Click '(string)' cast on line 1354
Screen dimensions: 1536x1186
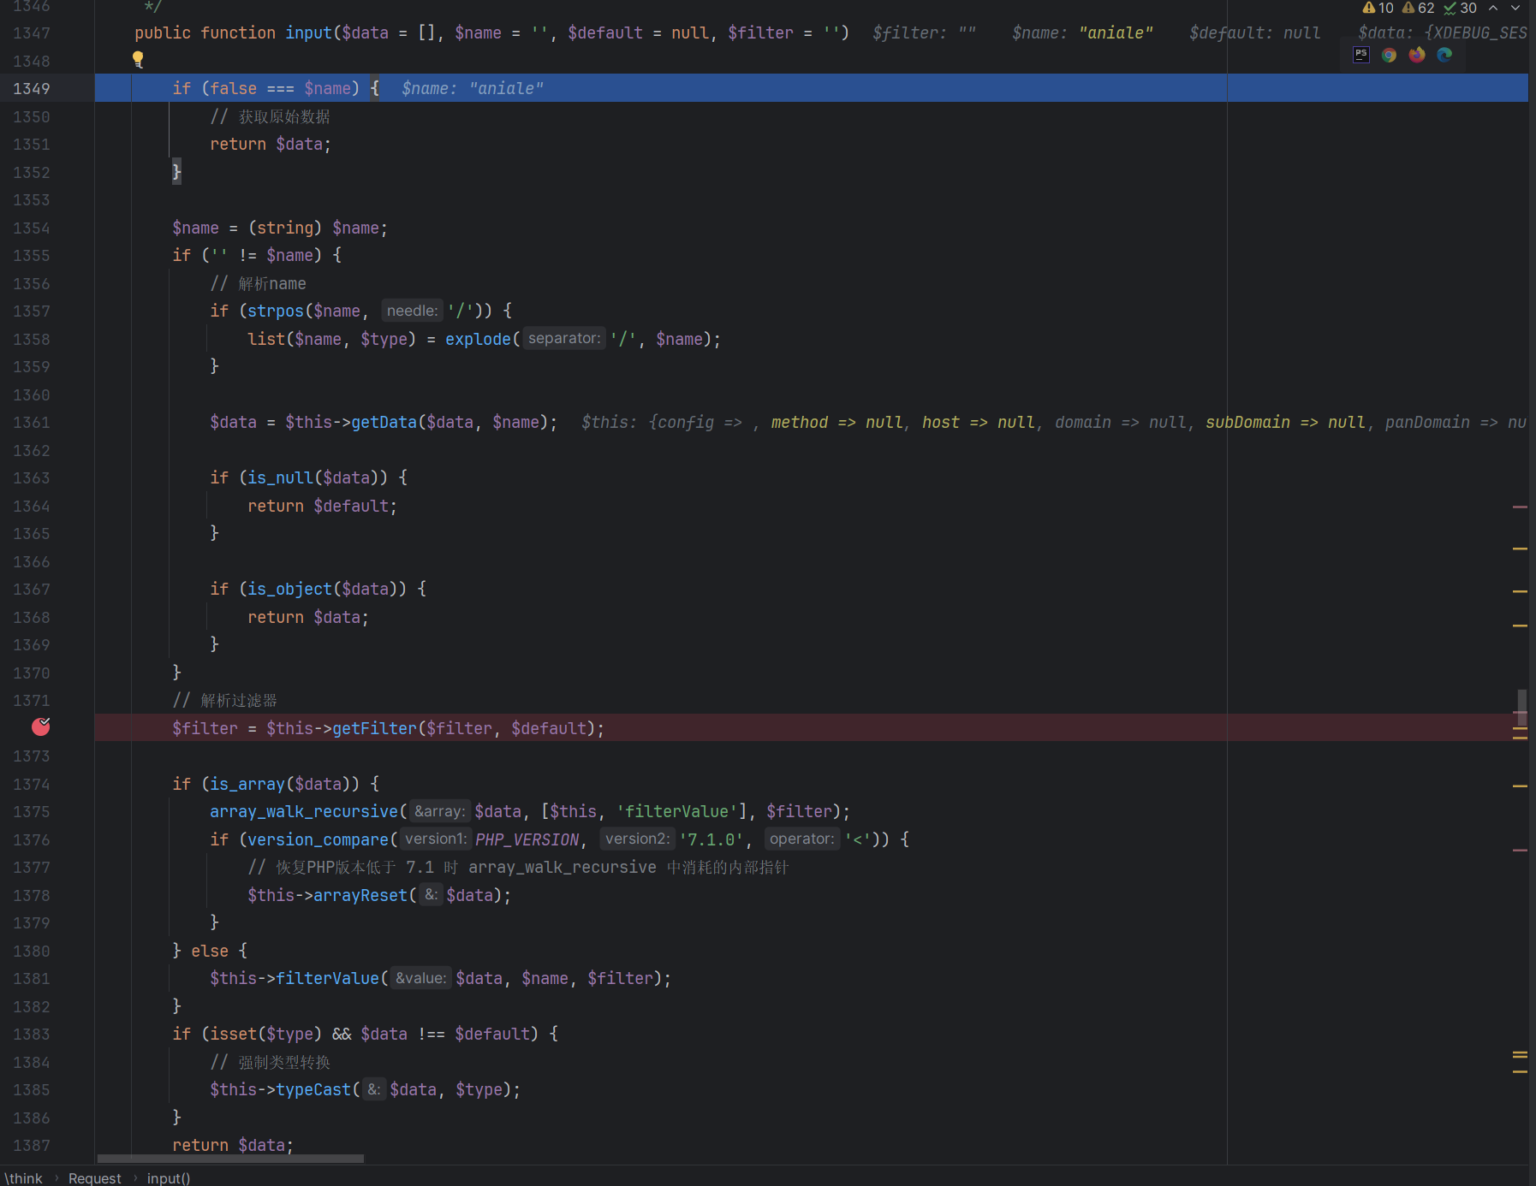[x=285, y=228]
